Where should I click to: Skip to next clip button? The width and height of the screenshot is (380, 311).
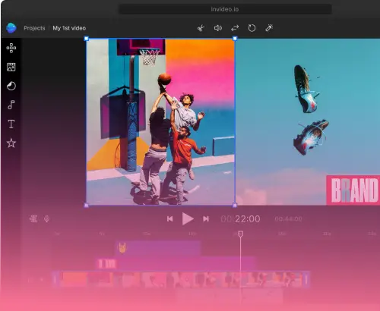(x=206, y=218)
